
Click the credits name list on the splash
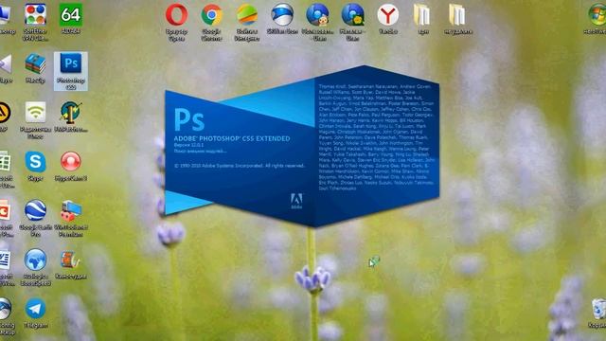click(377, 137)
